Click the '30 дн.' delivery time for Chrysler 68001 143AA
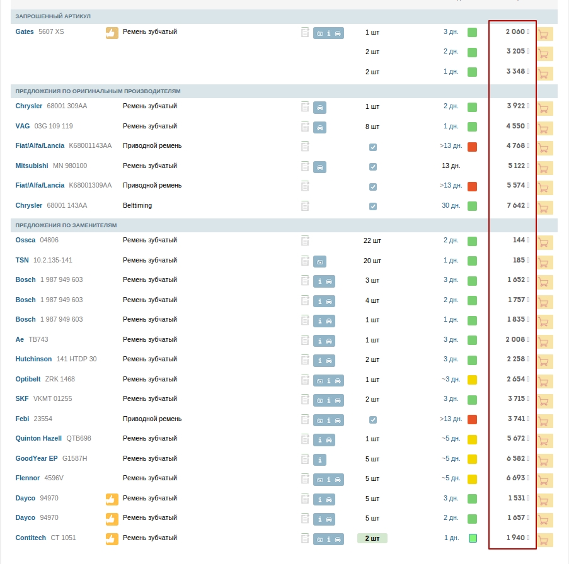 tap(451, 205)
